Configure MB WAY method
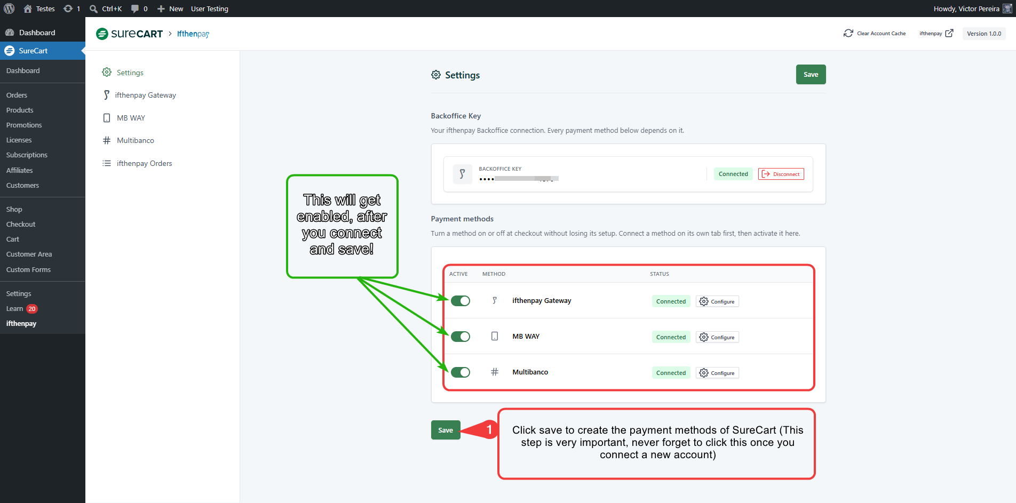Image resolution: width=1016 pixels, height=503 pixels. click(717, 337)
